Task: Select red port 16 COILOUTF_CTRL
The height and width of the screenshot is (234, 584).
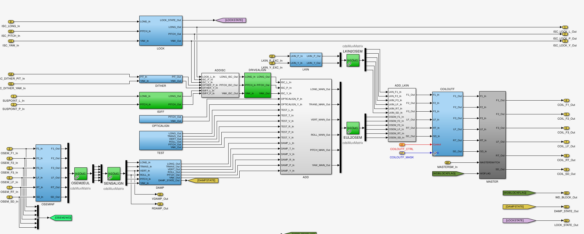Action: pos(402,144)
